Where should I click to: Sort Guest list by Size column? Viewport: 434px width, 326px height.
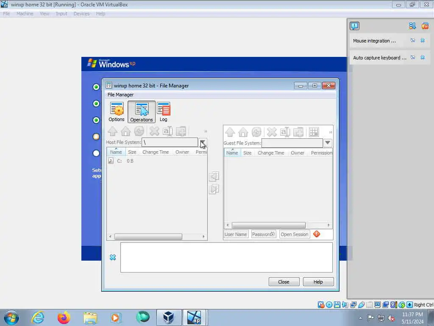click(247, 153)
